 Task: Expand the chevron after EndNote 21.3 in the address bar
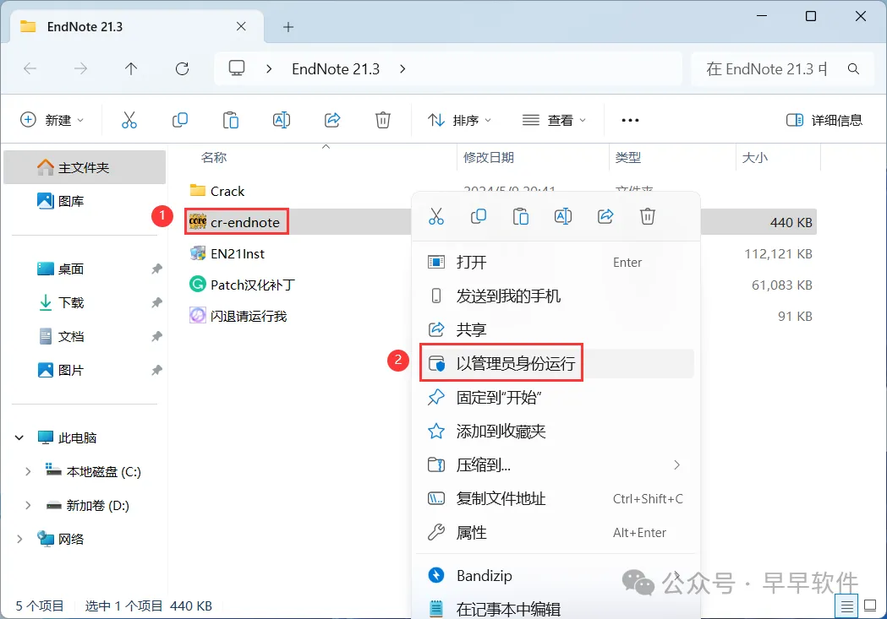(x=402, y=69)
